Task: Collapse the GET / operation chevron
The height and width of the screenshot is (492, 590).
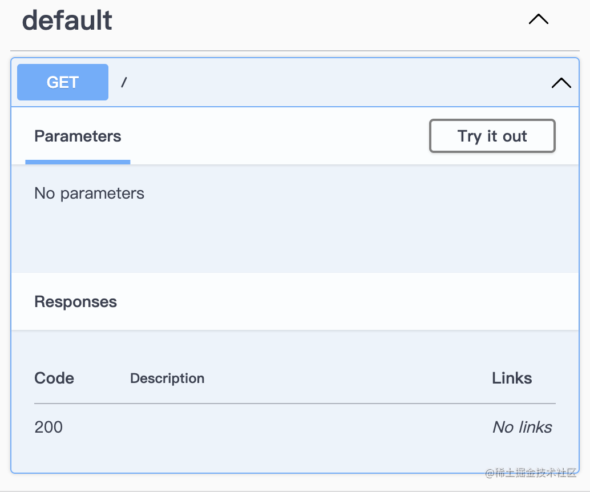Action: pos(561,83)
